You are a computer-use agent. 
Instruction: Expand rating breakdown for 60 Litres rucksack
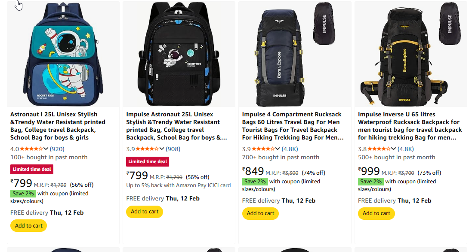coord(278,149)
